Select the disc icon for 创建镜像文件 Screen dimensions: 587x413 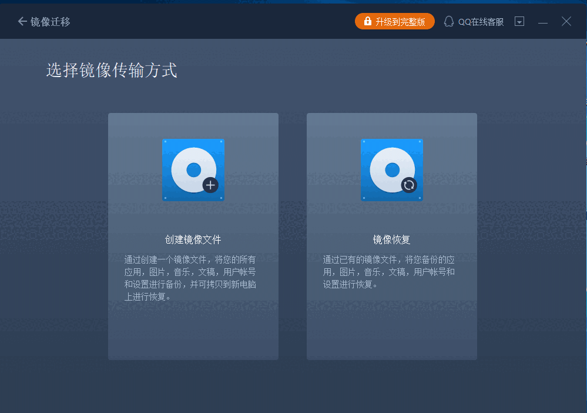click(193, 169)
